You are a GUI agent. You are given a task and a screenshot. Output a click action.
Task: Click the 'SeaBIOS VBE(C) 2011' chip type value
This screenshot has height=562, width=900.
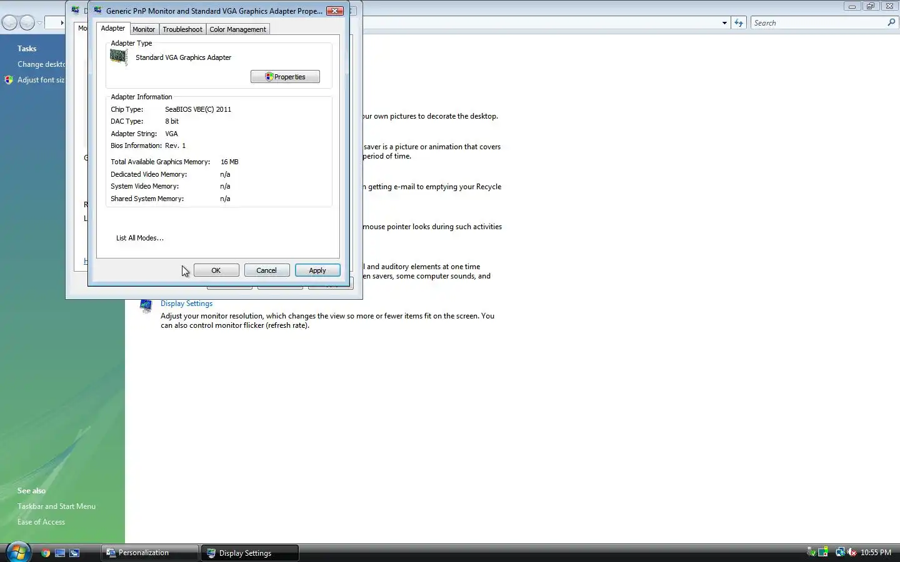(x=198, y=109)
